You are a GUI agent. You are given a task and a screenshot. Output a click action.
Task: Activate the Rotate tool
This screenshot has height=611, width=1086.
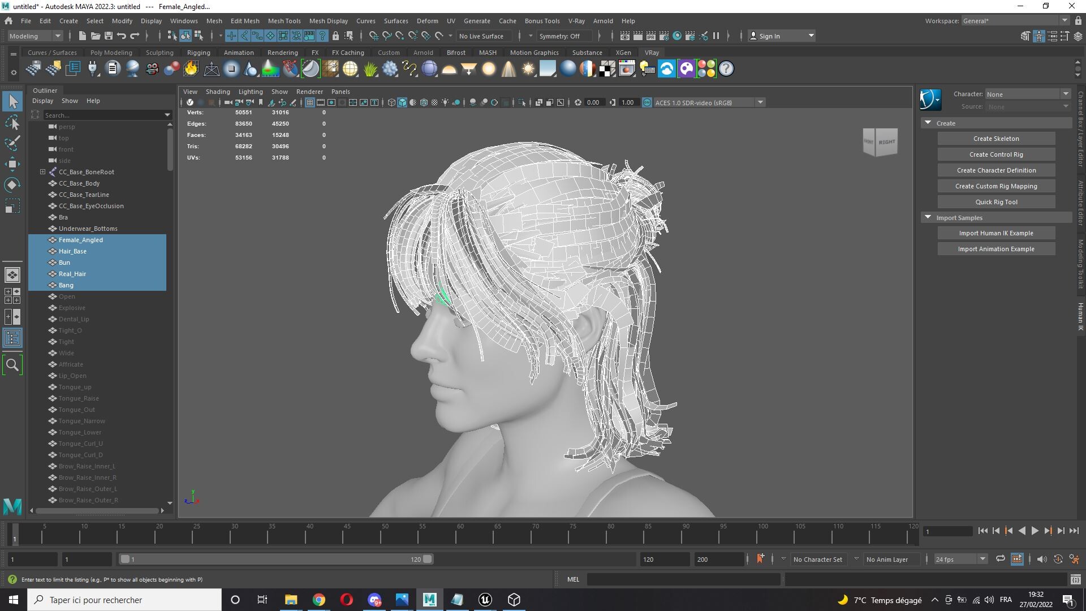pyautogui.click(x=12, y=185)
